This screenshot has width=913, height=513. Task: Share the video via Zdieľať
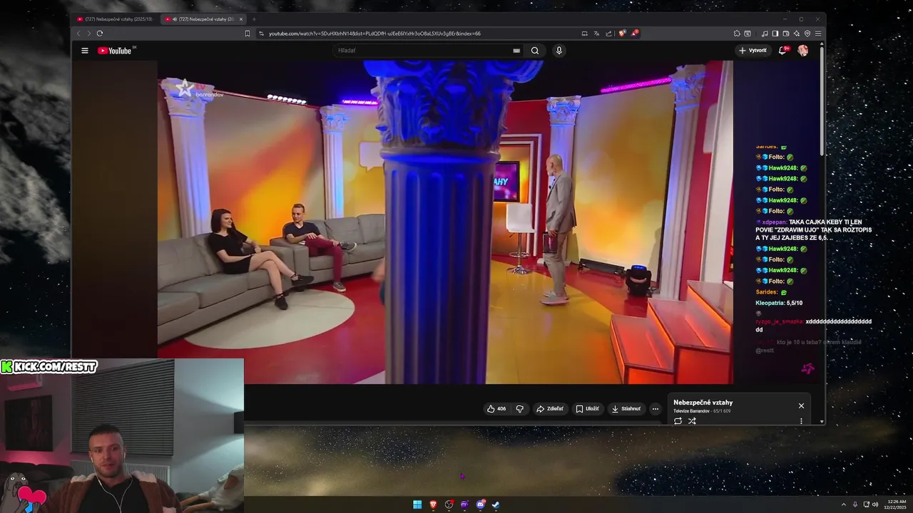coord(550,409)
